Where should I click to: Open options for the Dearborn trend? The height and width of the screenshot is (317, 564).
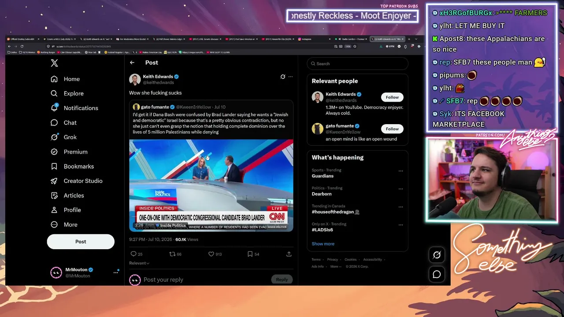pos(401,189)
